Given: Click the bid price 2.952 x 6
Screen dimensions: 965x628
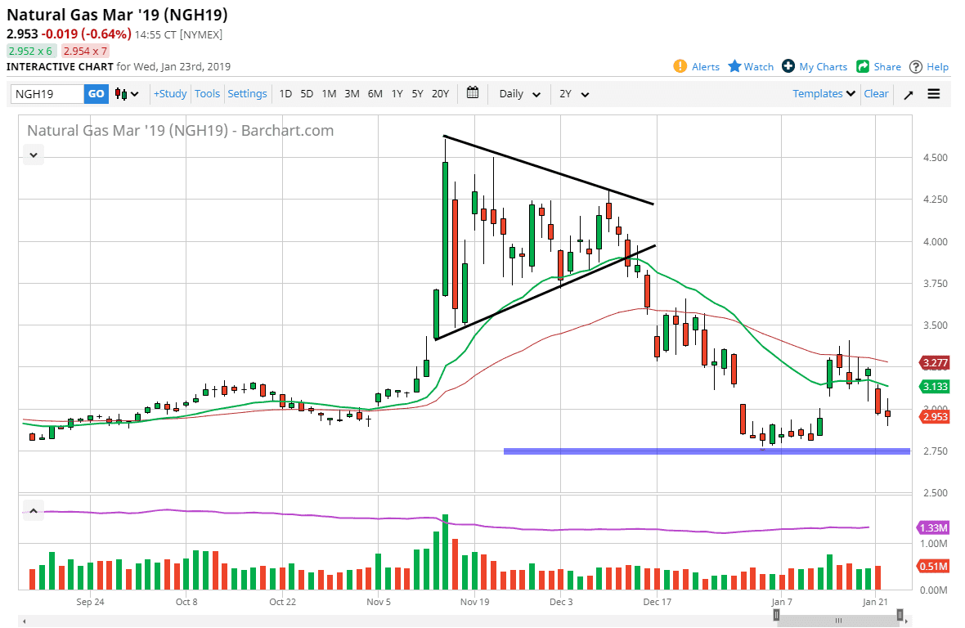Looking at the screenshot, I should click(31, 51).
